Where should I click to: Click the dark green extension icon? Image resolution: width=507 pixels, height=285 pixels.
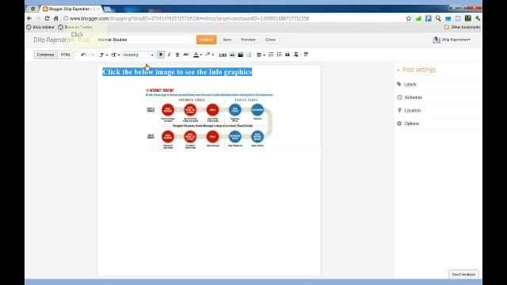(x=468, y=18)
